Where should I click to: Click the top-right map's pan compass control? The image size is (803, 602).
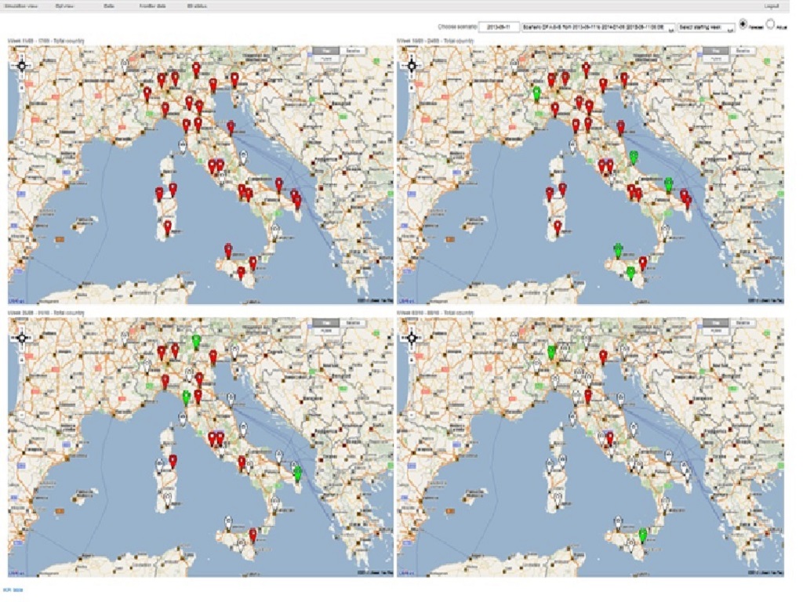(x=412, y=66)
